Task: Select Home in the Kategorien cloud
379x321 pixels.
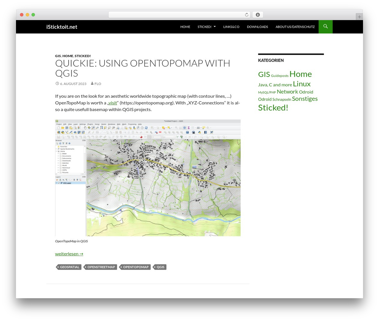Action: tap(301, 74)
